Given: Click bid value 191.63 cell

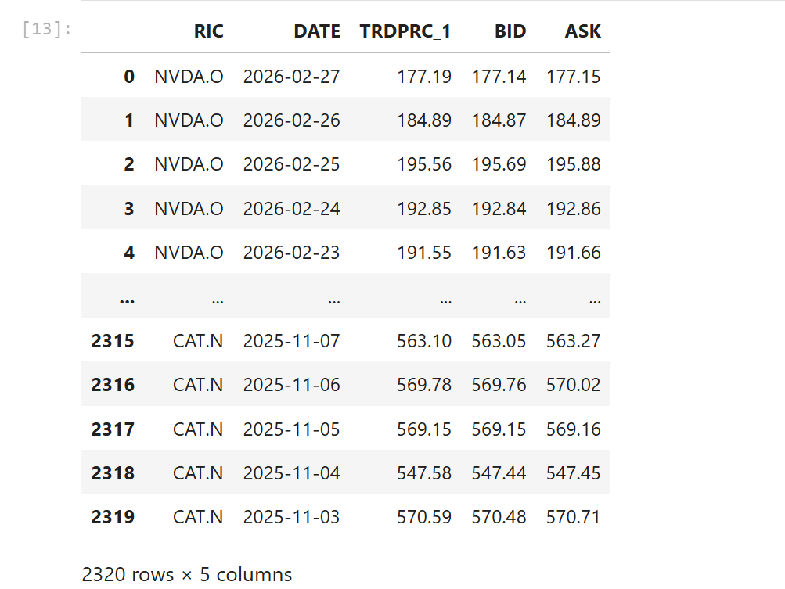Looking at the screenshot, I should (x=499, y=252).
